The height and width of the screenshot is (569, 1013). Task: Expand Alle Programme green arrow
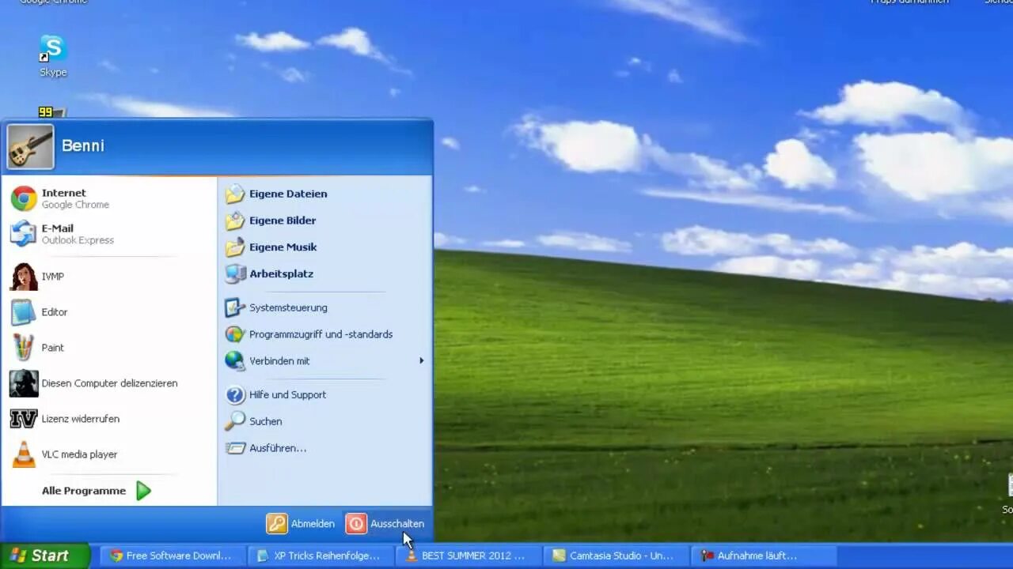coord(143,491)
